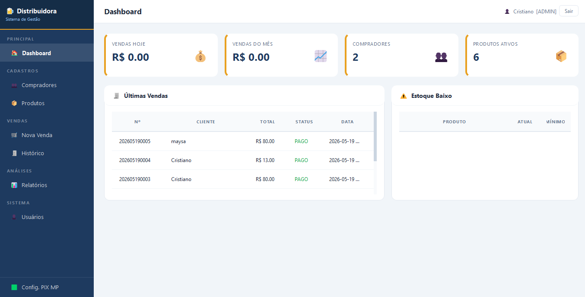Click the Distribuidora logo icon
The width and height of the screenshot is (585, 297).
click(10, 11)
